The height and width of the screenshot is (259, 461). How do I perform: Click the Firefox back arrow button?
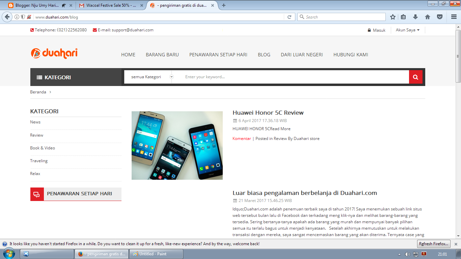click(7, 17)
